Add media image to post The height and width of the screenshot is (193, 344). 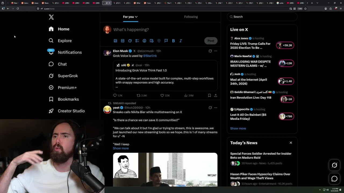click(x=115, y=41)
